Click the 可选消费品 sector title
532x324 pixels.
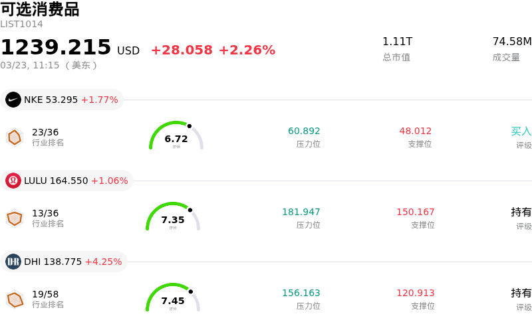point(40,9)
